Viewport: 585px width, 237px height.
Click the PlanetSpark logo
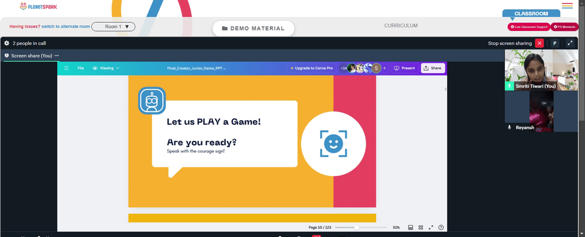pos(39,6)
